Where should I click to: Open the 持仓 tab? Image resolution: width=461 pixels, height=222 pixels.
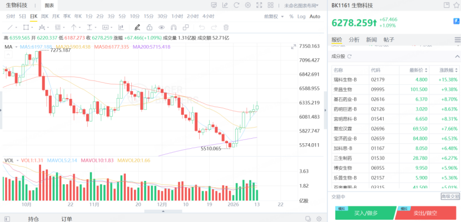coord(33,219)
